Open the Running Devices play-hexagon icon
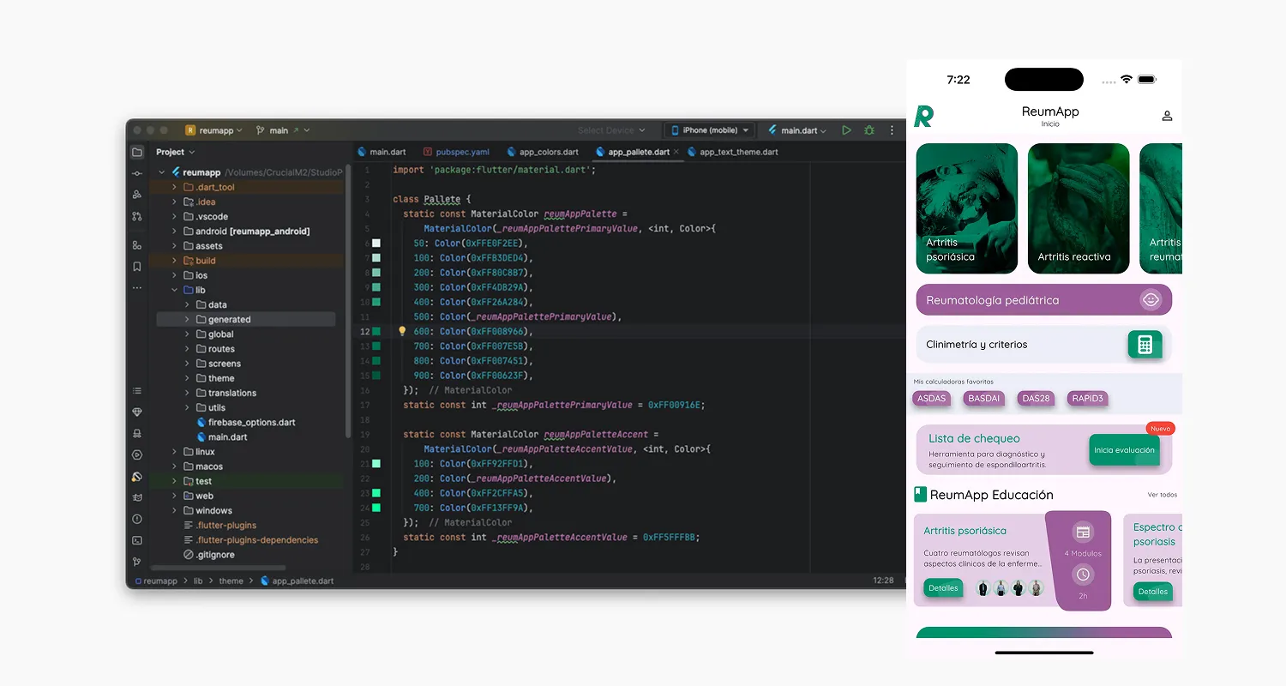Image resolution: width=1286 pixels, height=686 pixels. tap(137, 454)
